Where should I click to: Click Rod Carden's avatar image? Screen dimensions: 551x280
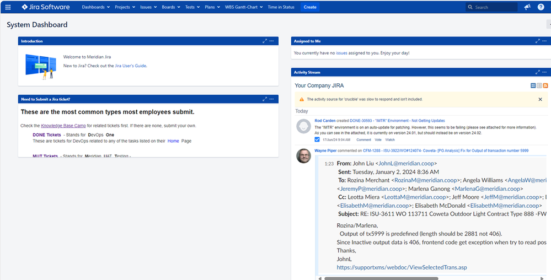pyautogui.click(x=303, y=126)
